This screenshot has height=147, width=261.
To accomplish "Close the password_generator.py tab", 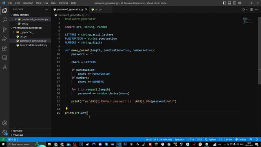I will tap(86, 9).
